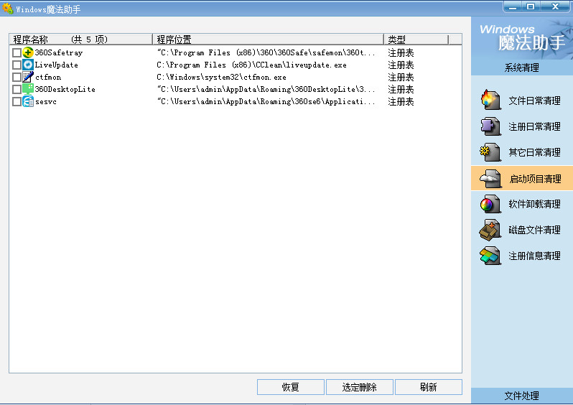Click 注册表 type in LiveUpdate row
The width and height of the screenshot is (573, 405).
tap(401, 65)
